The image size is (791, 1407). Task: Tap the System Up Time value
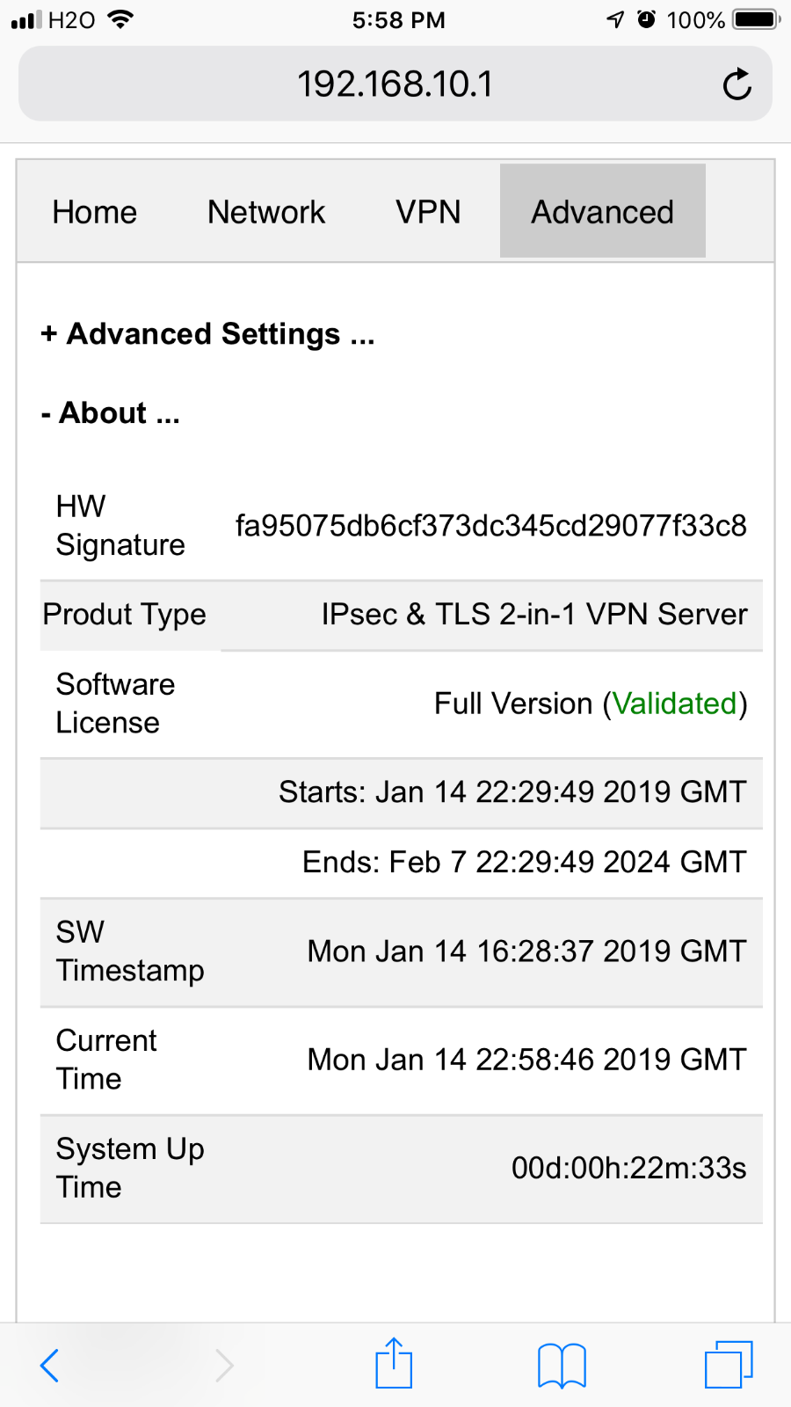click(x=629, y=1168)
